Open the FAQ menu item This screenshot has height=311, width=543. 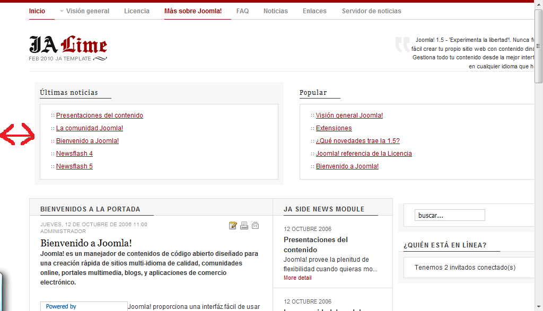coord(242,11)
